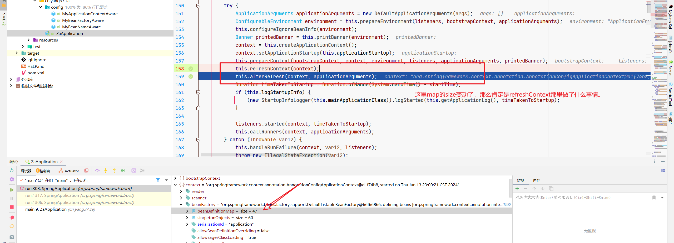The width and height of the screenshot is (674, 243).
Task: Collapse beanFactory variable
Action: 181,204
